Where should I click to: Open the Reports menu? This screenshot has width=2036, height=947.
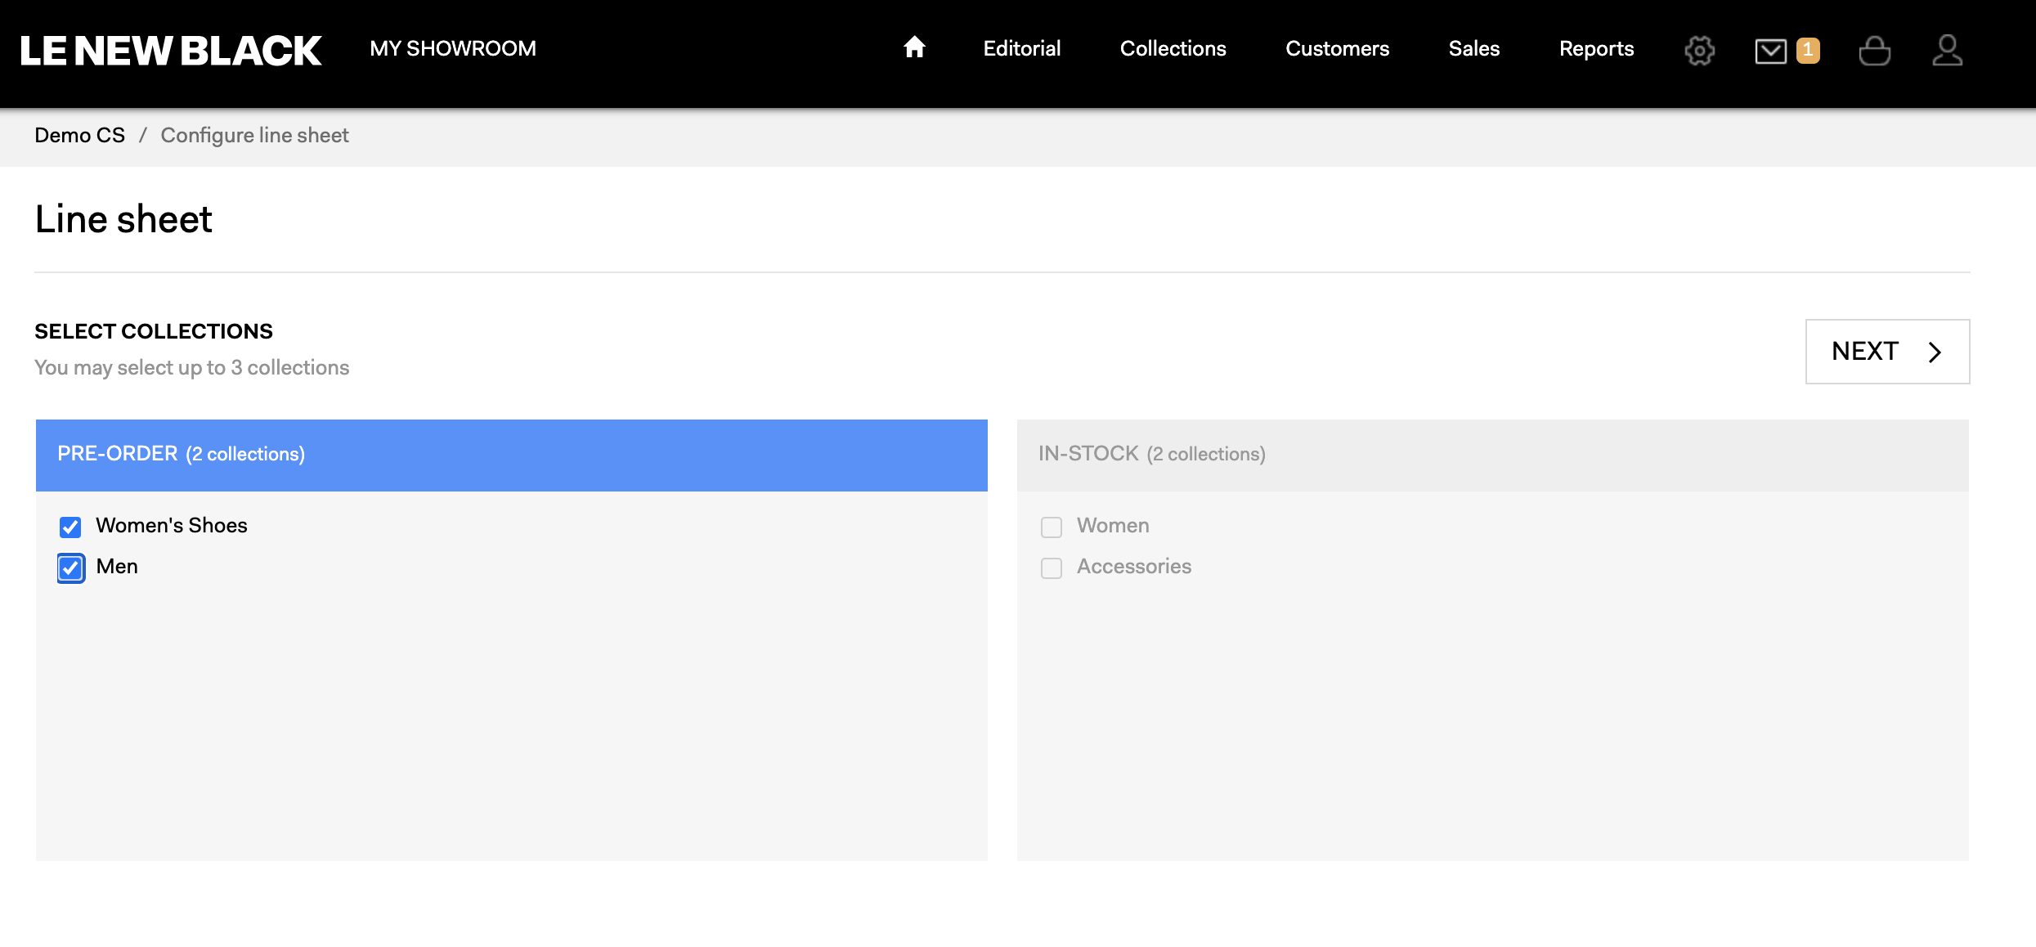point(1596,48)
